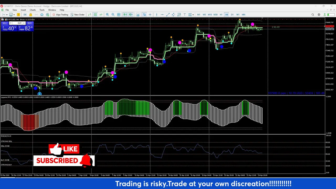Select the text label tool
This screenshot has width=336, height=189.
(185, 15)
